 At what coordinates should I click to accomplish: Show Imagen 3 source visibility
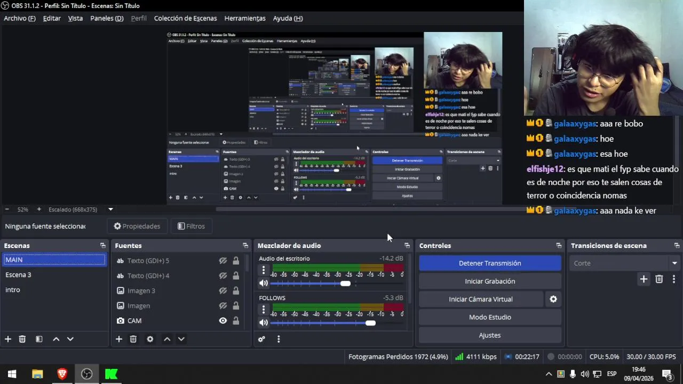tap(223, 291)
